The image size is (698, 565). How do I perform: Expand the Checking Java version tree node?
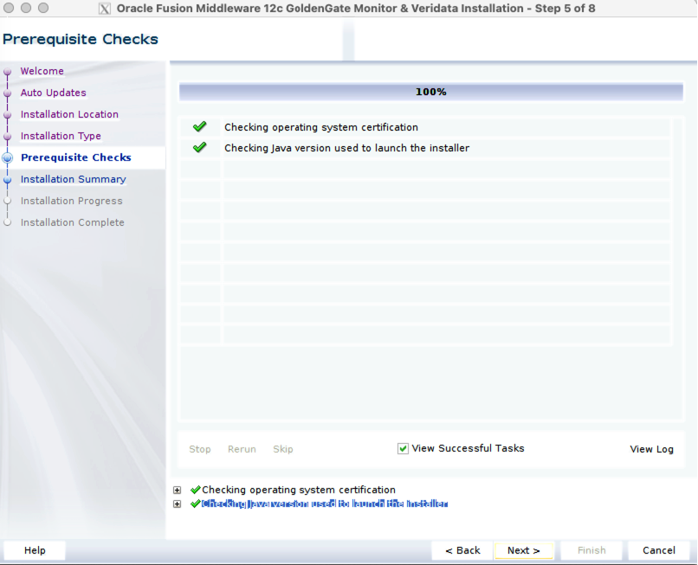[x=178, y=504]
